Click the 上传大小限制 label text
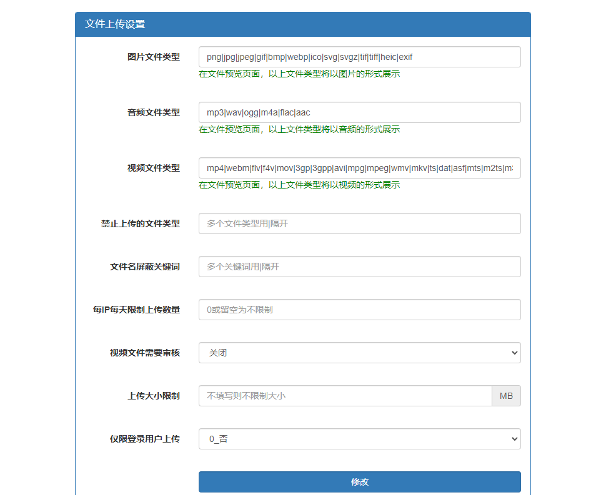Screen dimensions: 611x495 click(x=153, y=396)
